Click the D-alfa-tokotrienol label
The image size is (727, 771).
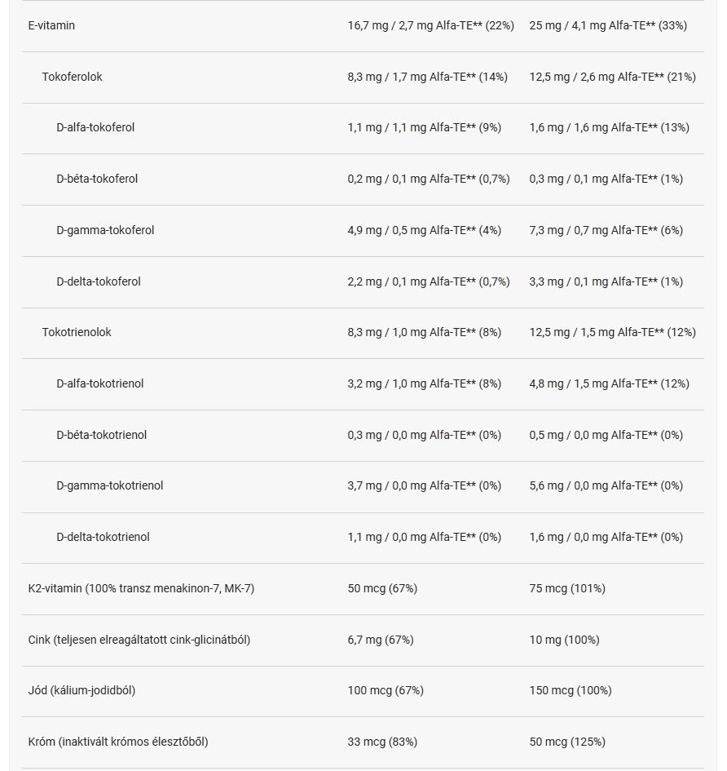100,383
